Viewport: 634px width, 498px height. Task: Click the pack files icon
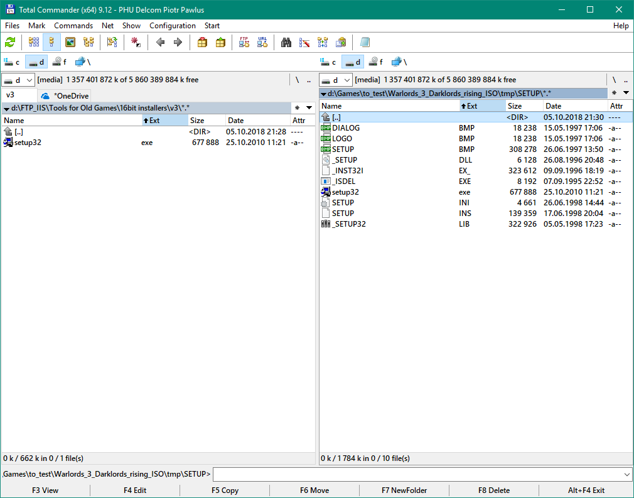tap(202, 42)
